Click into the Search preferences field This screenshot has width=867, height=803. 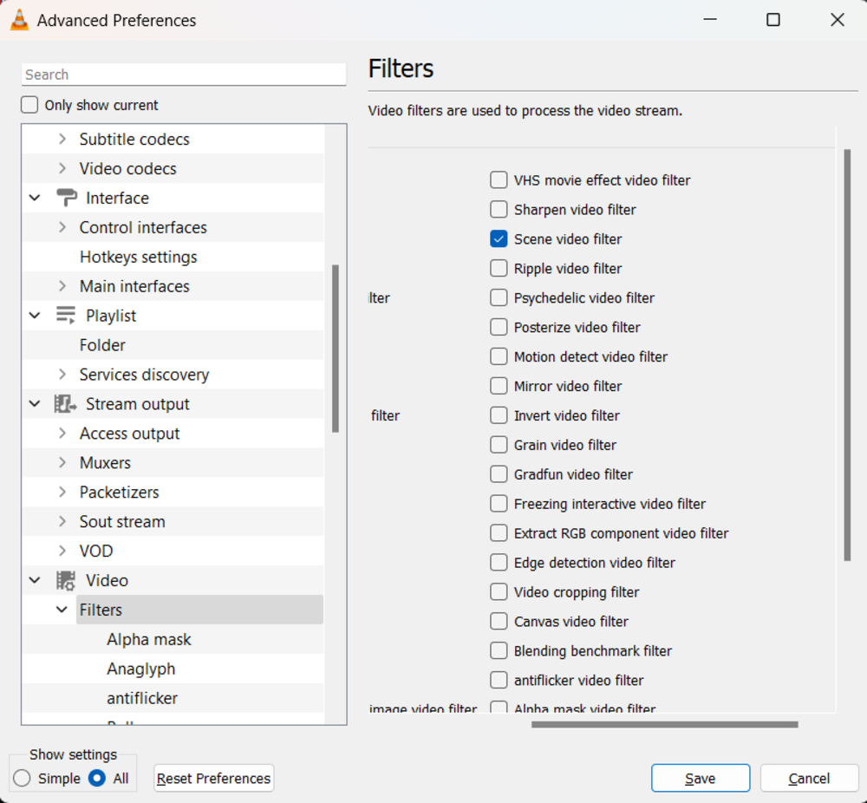click(183, 75)
